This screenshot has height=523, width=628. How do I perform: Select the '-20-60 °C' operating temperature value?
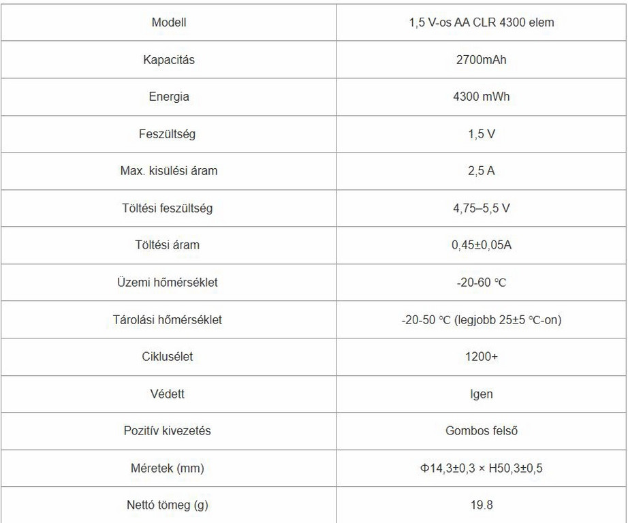coord(481,283)
